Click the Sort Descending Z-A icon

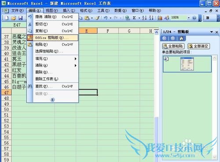coord(151,18)
